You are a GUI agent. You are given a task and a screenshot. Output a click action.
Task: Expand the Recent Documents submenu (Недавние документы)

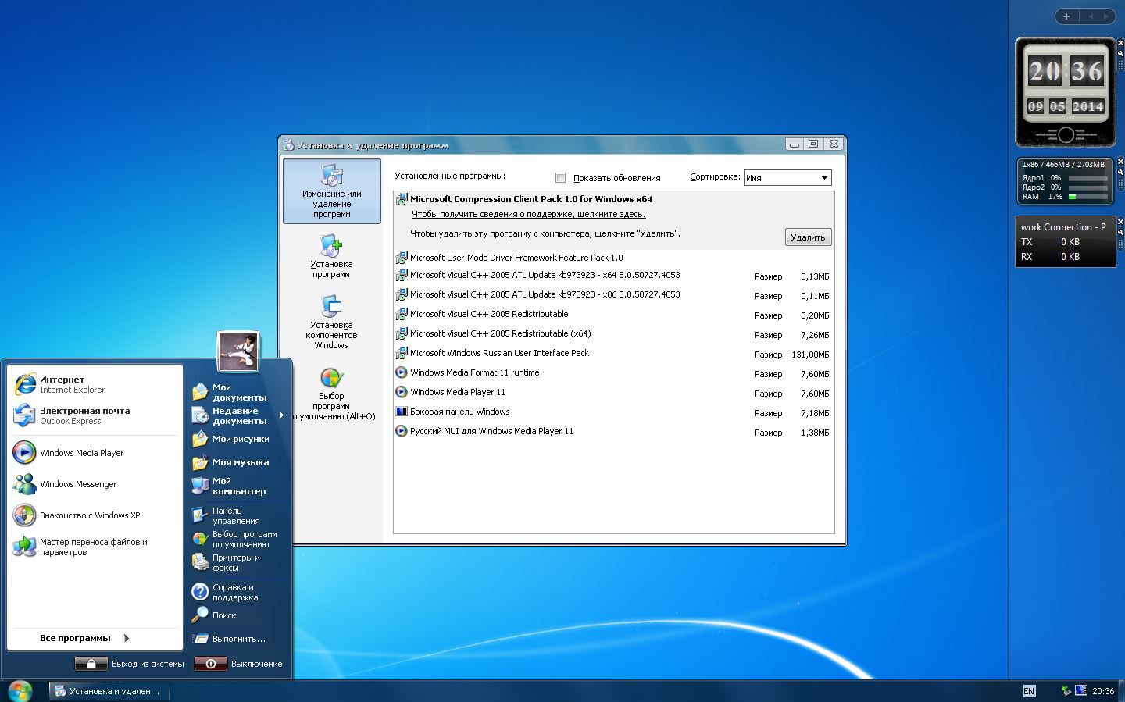point(237,415)
